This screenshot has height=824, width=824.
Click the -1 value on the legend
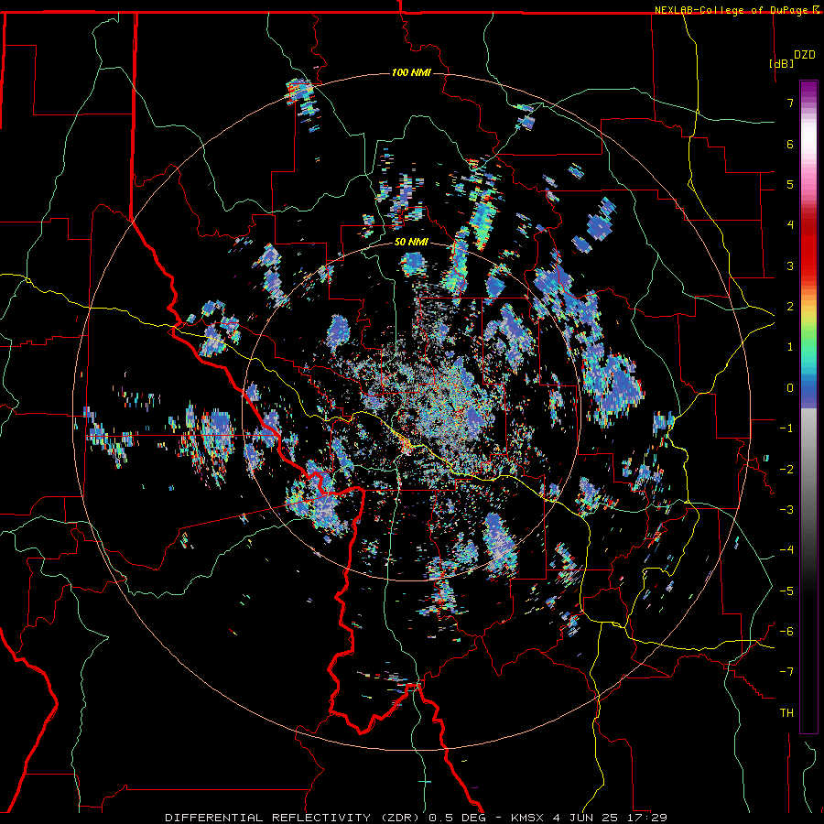[x=786, y=428]
